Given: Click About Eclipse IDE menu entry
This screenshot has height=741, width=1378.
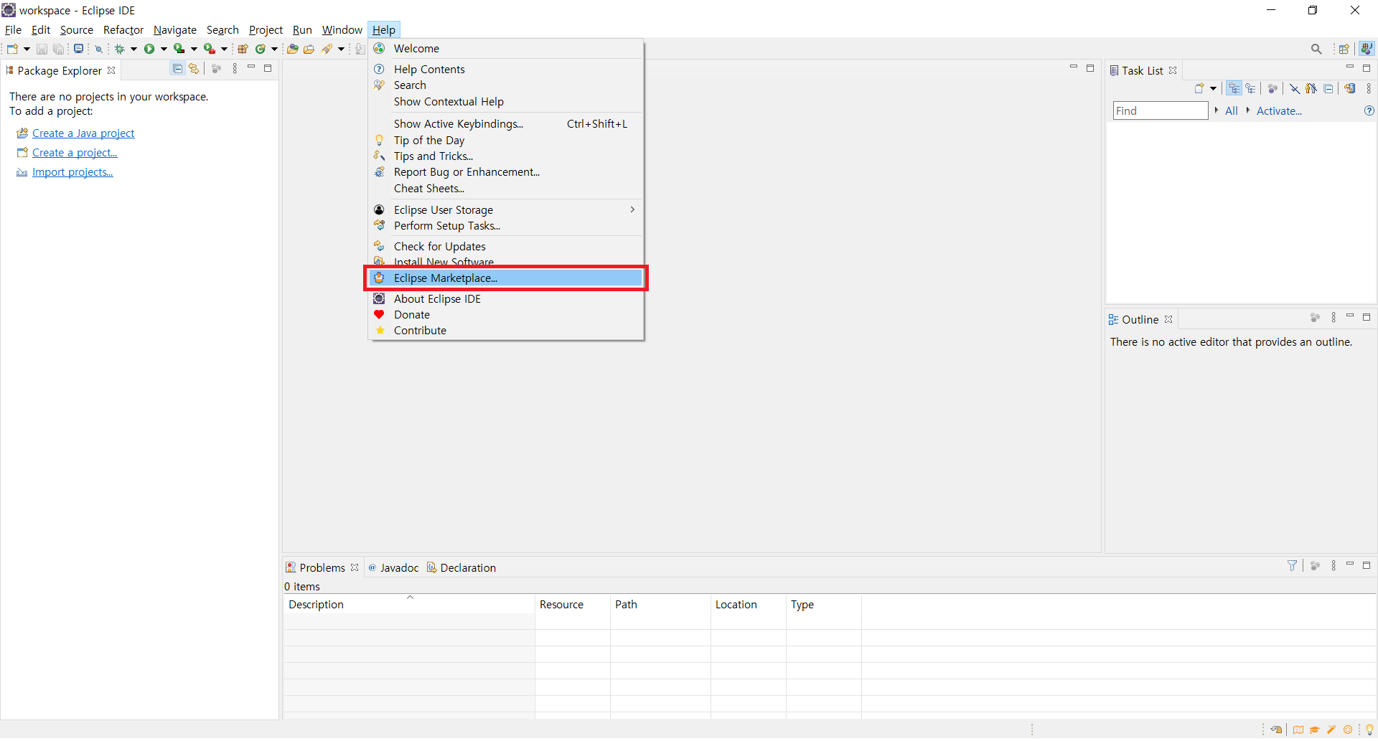Looking at the screenshot, I should click(x=506, y=299).
